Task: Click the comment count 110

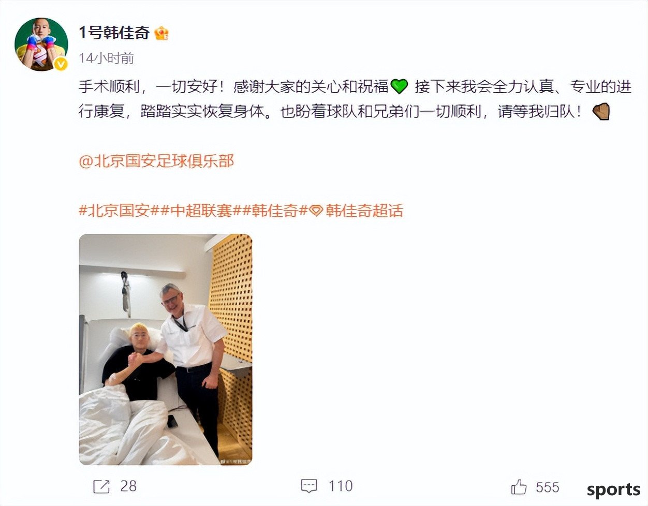Action: point(341,486)
